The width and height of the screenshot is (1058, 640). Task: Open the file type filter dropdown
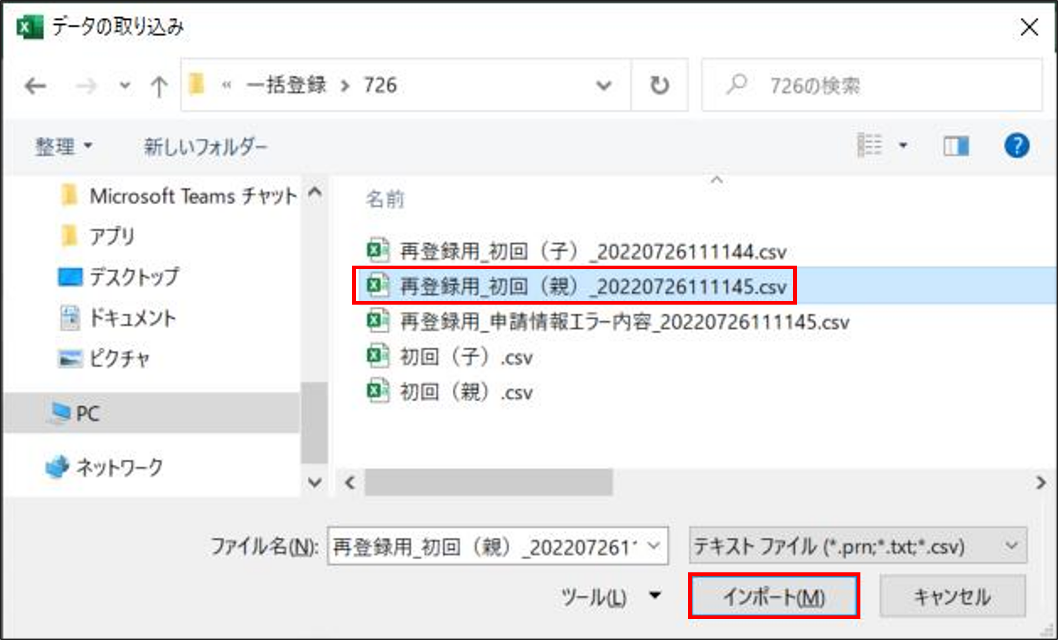858,546
